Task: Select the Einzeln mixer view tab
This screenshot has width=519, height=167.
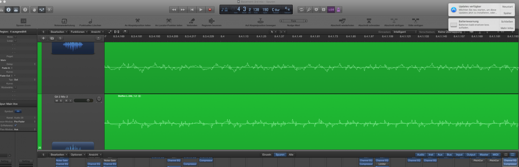Action: (266, 154)
